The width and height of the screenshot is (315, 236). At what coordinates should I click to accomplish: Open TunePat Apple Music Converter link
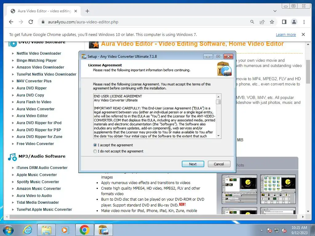[x=44, y=210]
